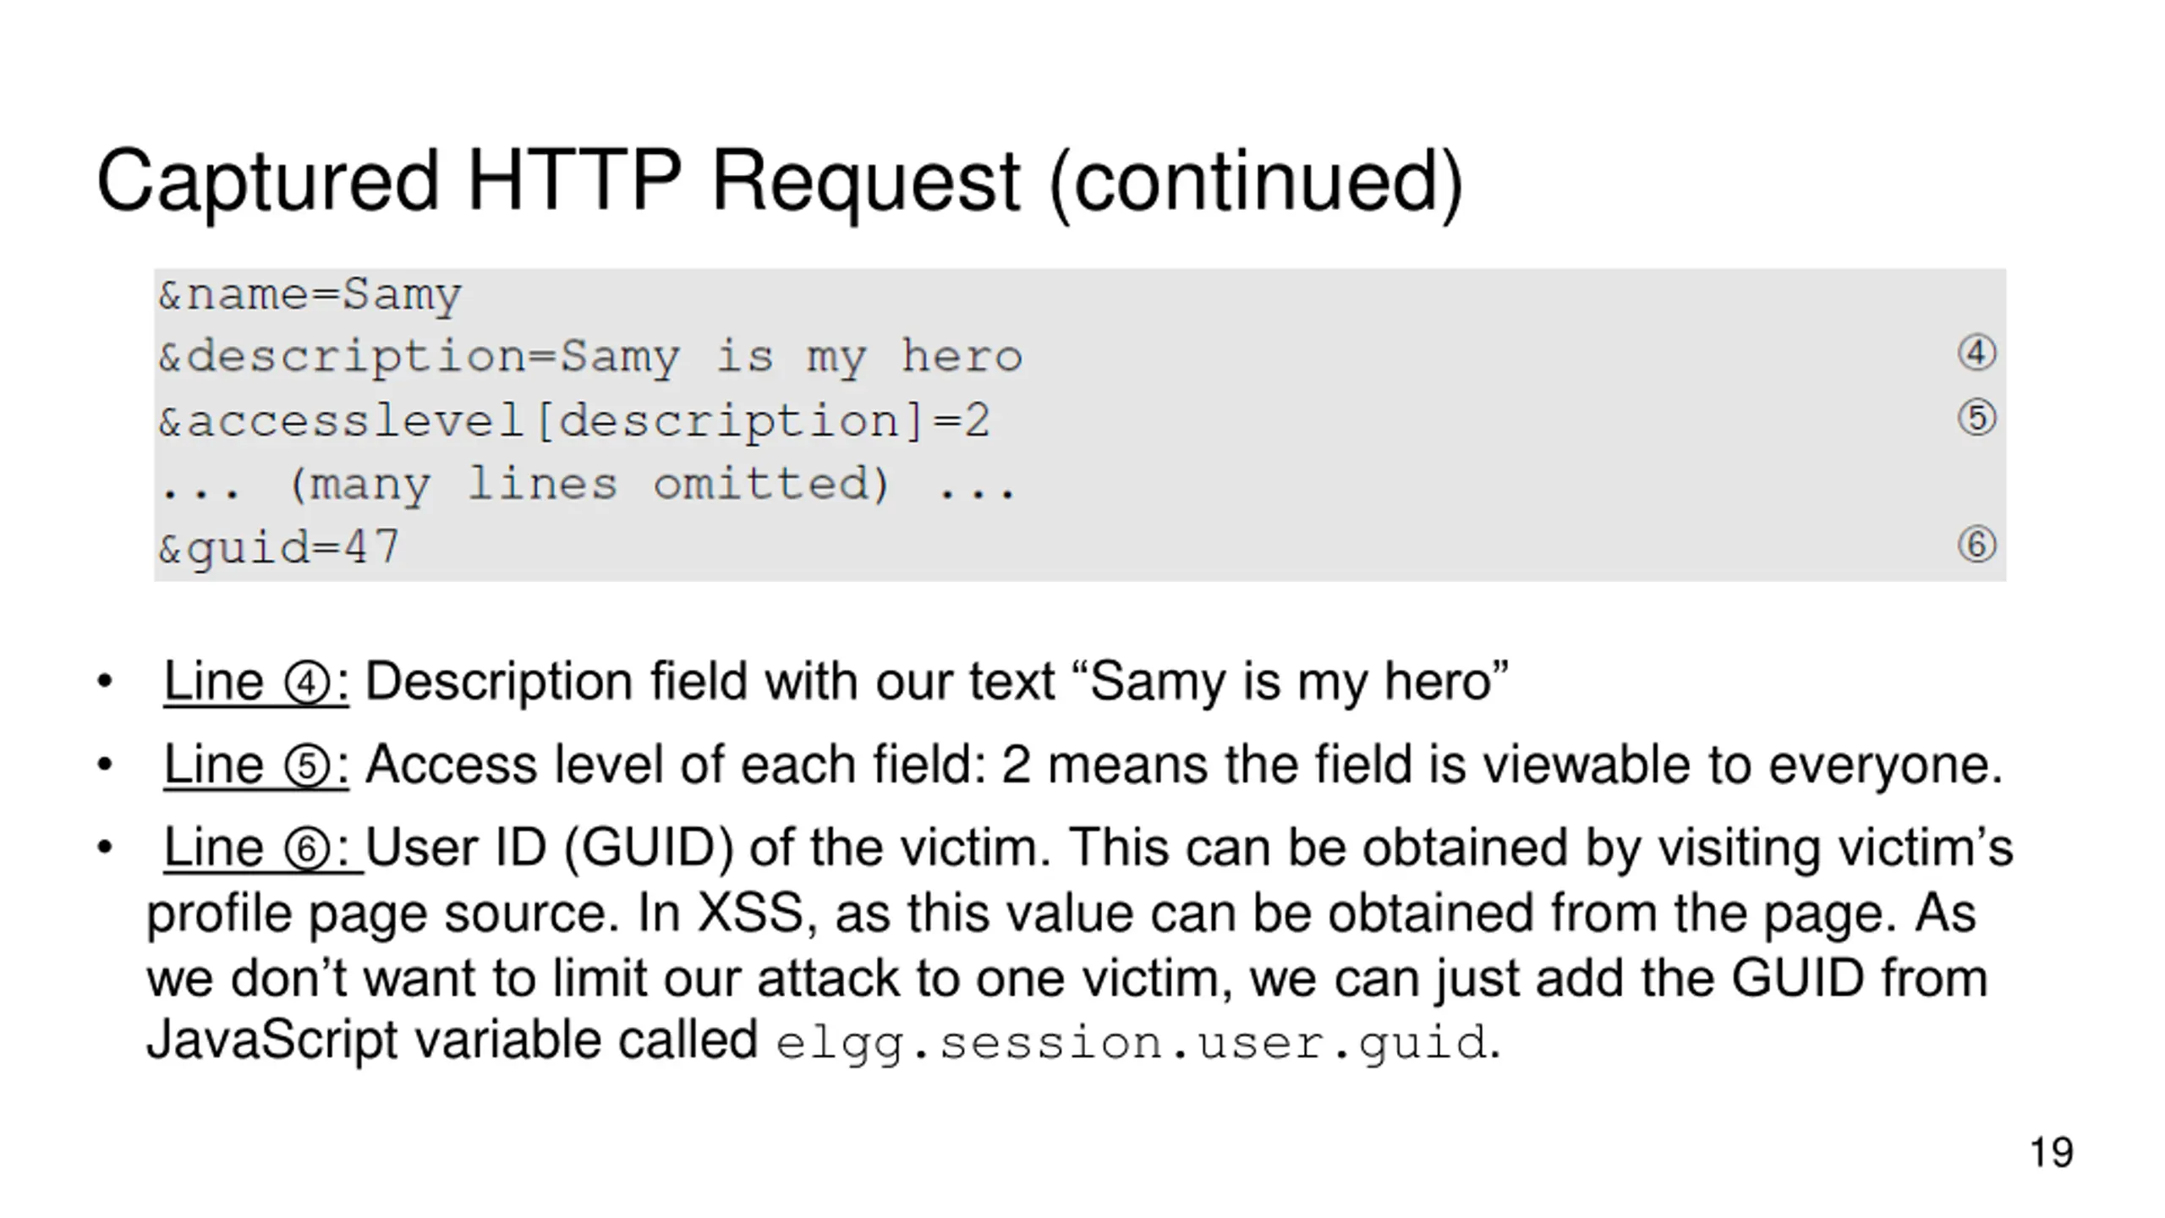The image size is (2165, 1218).
Task: Select the underlined "Line ⑤:" label
Action: tap(255, 765)
